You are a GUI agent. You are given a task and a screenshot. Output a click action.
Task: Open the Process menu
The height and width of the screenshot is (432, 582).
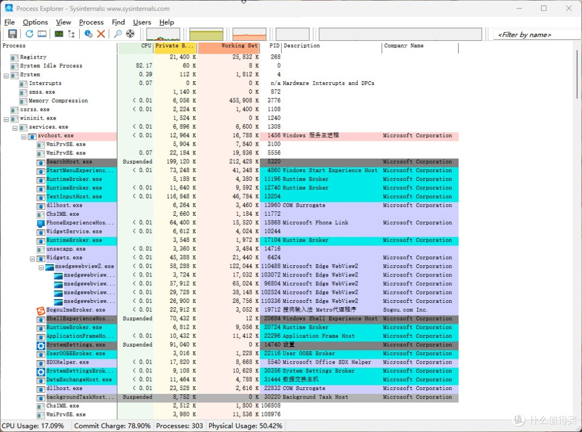tap(91, 22)
